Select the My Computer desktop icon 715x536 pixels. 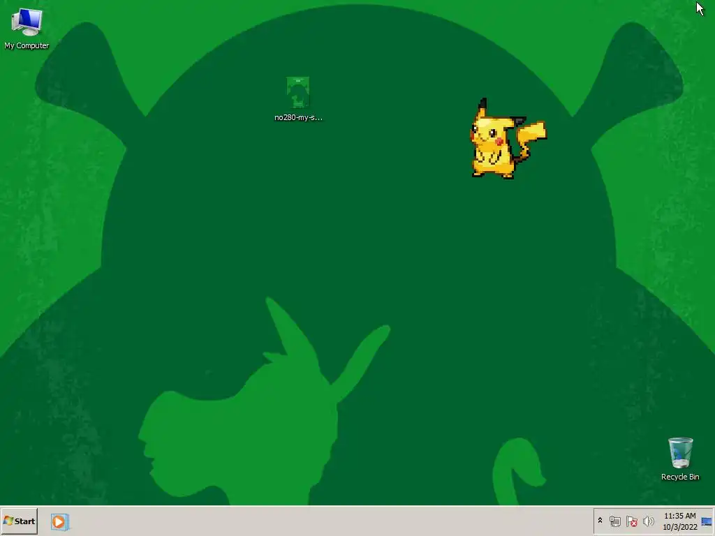coord(27,28)
